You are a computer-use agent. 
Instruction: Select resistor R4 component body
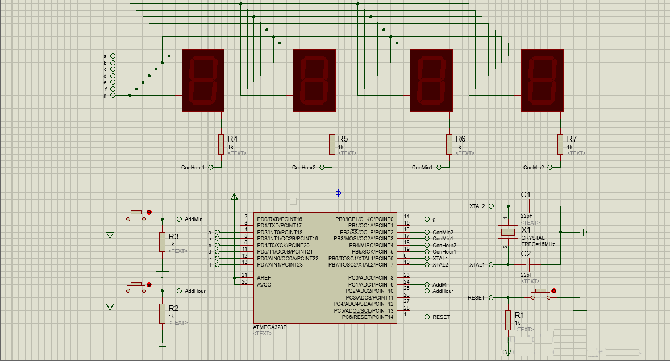[x=221, y=144]
